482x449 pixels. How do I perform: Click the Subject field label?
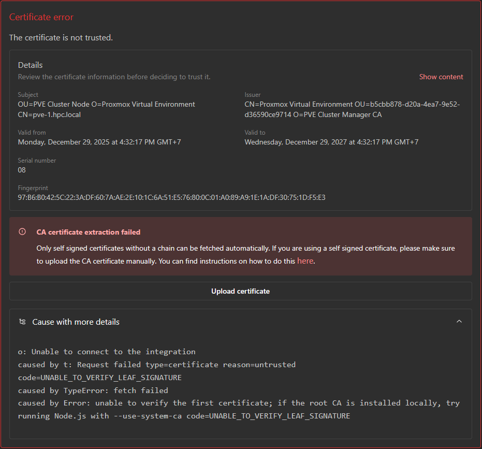point(28,95)
